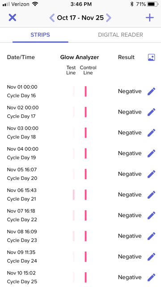
Task: Edit the Nov 04 Cycle Day 19 result
Action: tap(151, 153)
